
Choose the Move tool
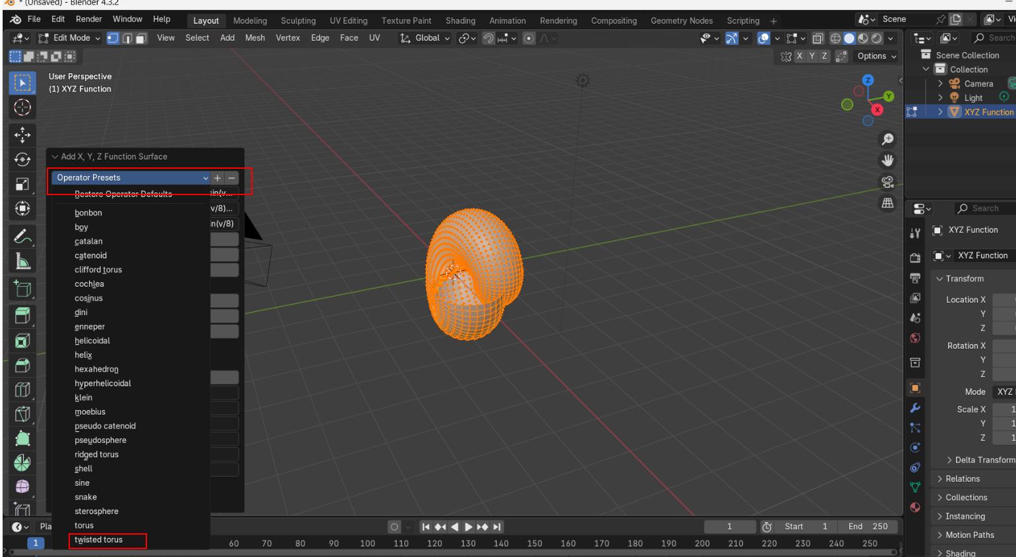pos(22,135)
